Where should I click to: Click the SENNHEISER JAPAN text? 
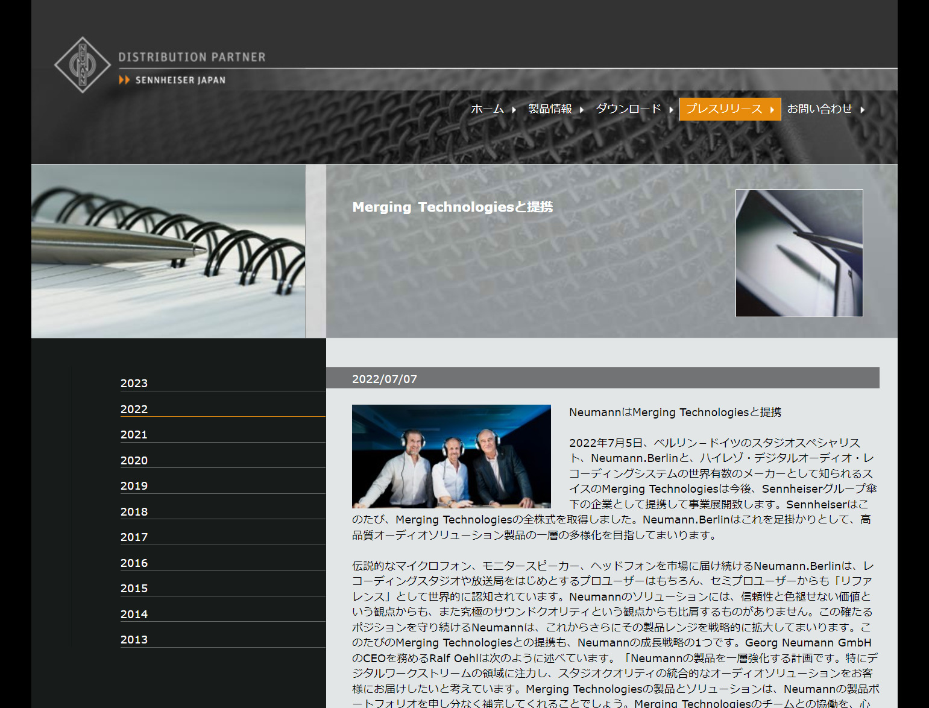click(x=180, y=80)
